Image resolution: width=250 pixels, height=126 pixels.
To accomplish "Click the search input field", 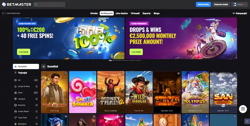I will pos(49,4).
